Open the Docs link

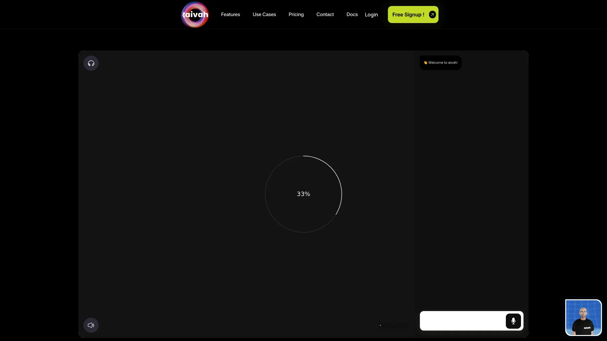(x=352, y=15)
